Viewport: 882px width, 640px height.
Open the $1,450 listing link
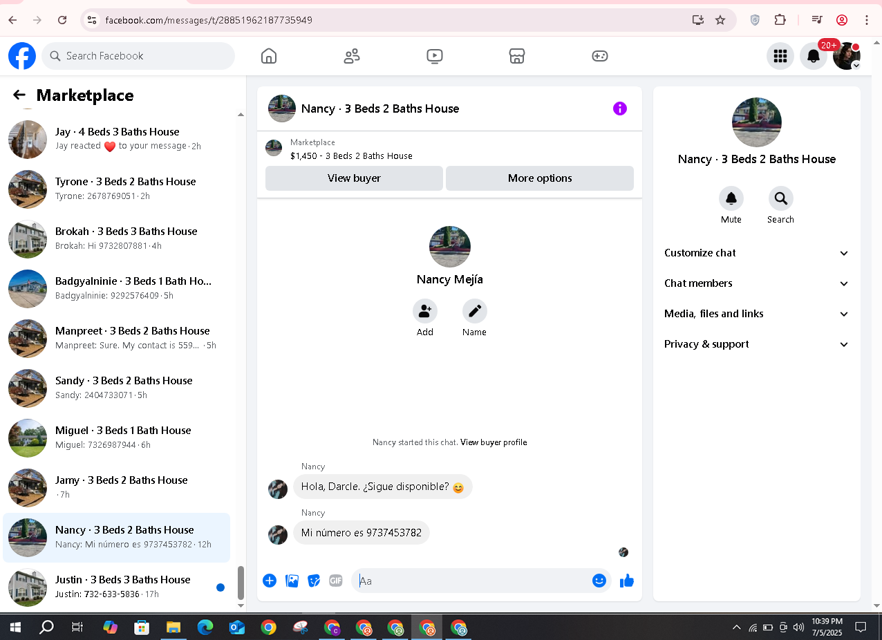[x=351, y=156]
